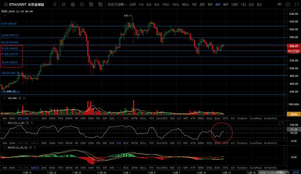
Task: Select StochRSI in the KDJ panel indicator row
Action: click(162, 143)
